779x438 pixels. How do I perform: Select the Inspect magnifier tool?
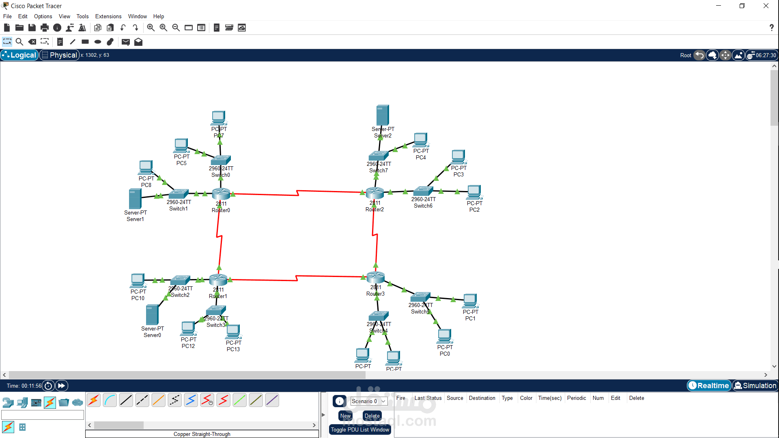point(19,42)
